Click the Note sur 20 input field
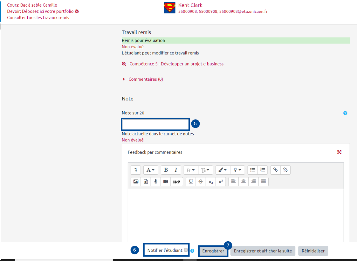 tap(155, 124)
